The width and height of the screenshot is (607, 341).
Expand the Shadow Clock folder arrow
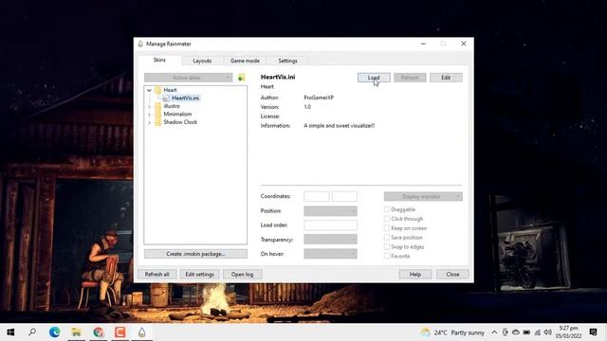pos(149,122)
